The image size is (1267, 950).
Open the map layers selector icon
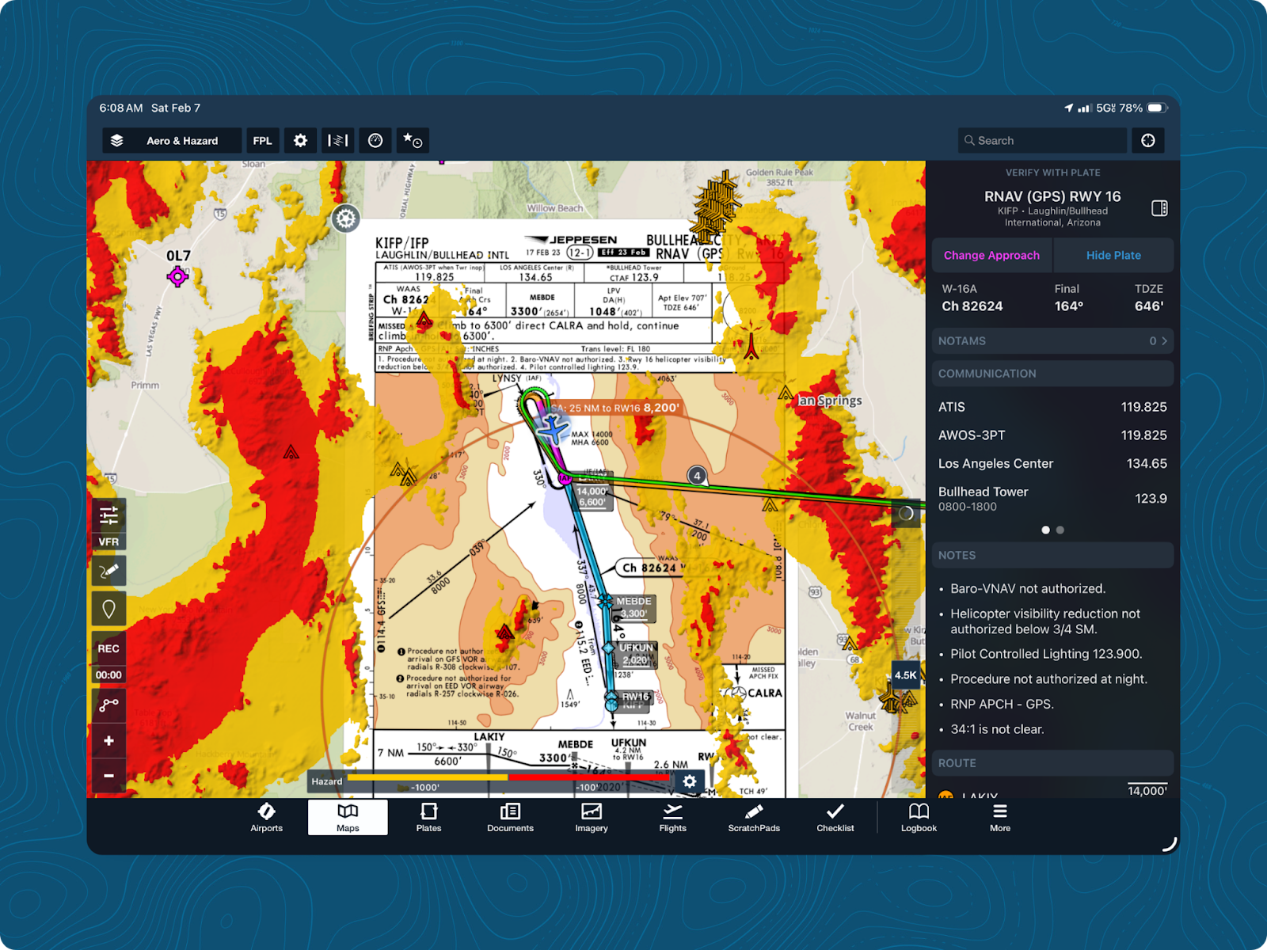117,141
